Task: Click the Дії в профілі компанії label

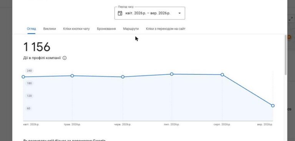Action: (x=42, y=58)
